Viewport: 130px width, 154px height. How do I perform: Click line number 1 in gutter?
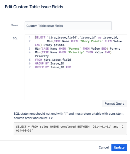pyautogui.click(x=30, y=38)
